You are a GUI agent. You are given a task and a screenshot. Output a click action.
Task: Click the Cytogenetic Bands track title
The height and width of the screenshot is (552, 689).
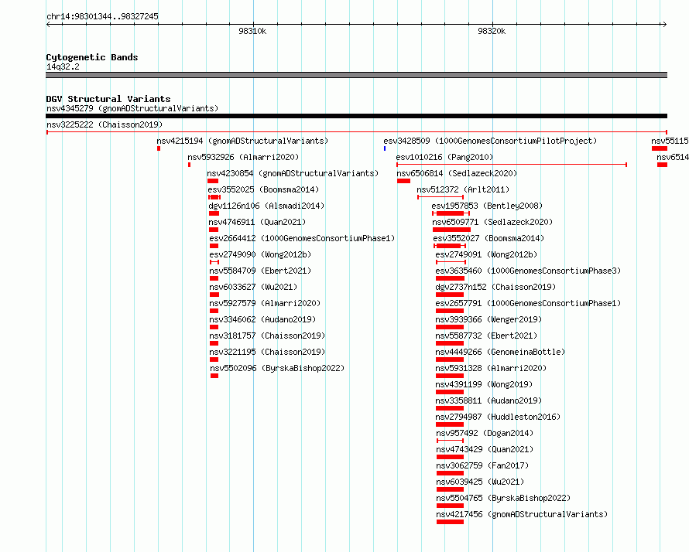pyautogui.click(x=92, y=57)
